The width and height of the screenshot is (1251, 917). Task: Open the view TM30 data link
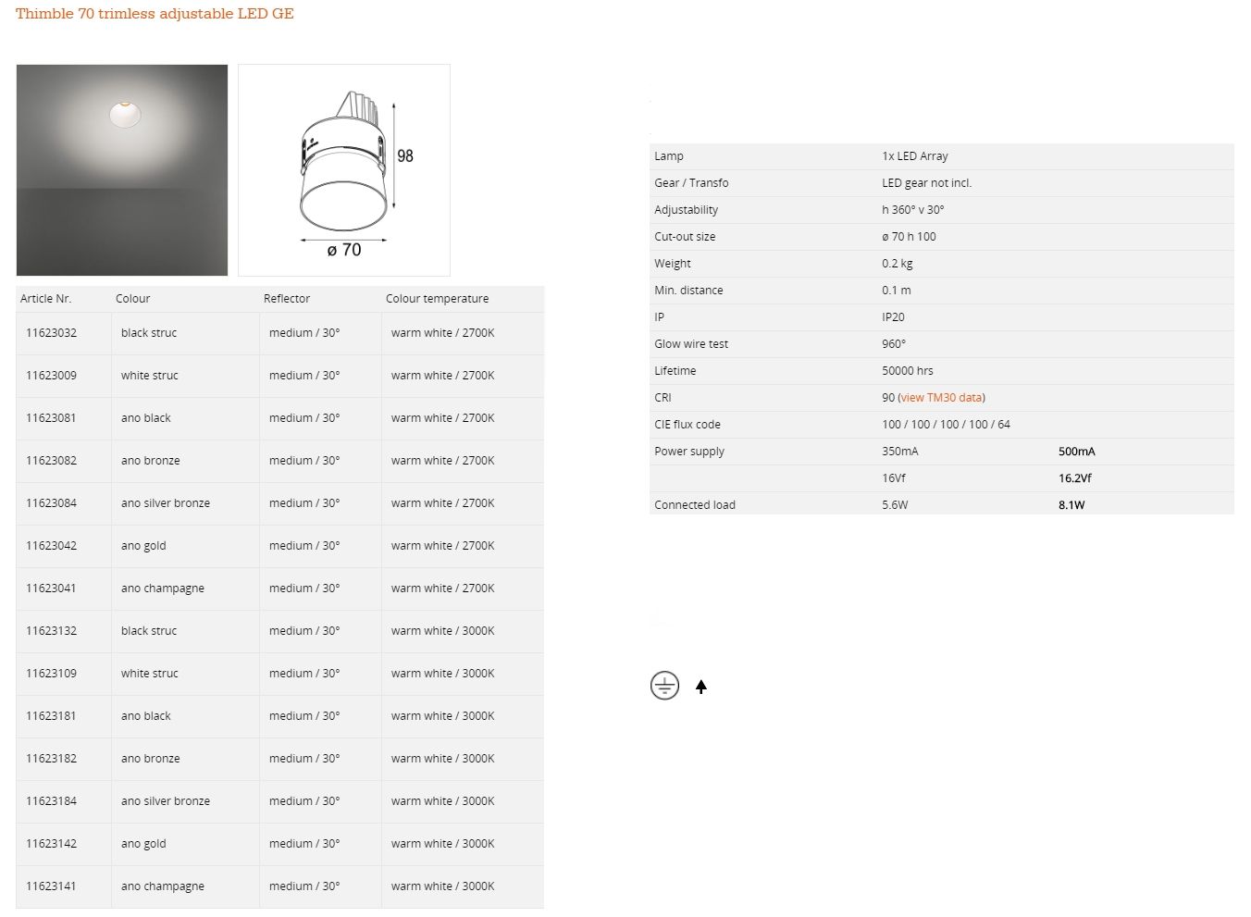tap(941, 397)
